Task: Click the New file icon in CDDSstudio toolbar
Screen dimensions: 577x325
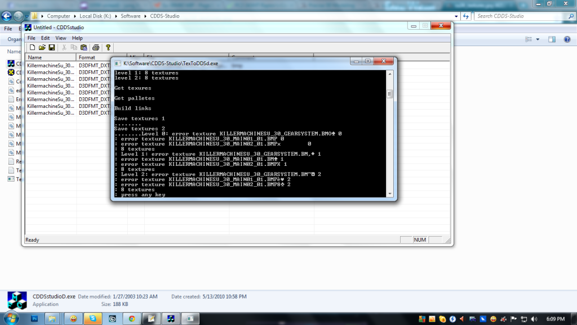Action: tap(33, 48)
